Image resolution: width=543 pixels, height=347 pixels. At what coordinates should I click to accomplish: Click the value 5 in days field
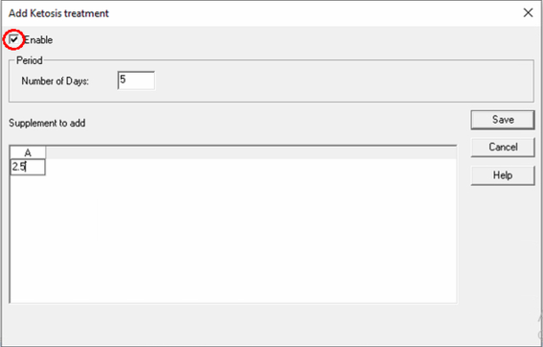pos(123,80)
